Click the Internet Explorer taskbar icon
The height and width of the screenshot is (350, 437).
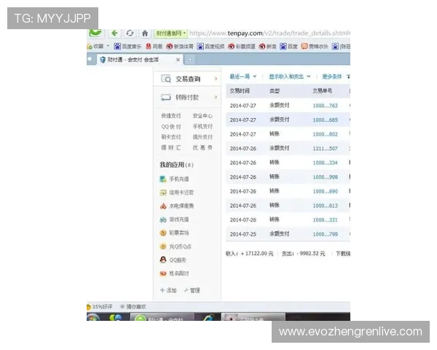click(x=208, y=317)
